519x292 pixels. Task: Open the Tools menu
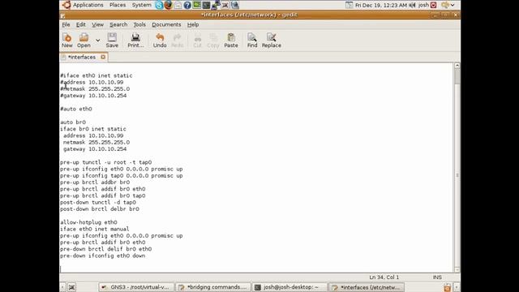pos(139,24)
